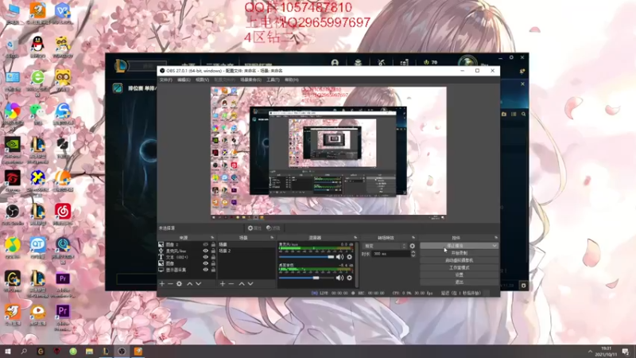The image size is (636, 358).
Task: Open the 文件(F) menu
Action: 166,80
